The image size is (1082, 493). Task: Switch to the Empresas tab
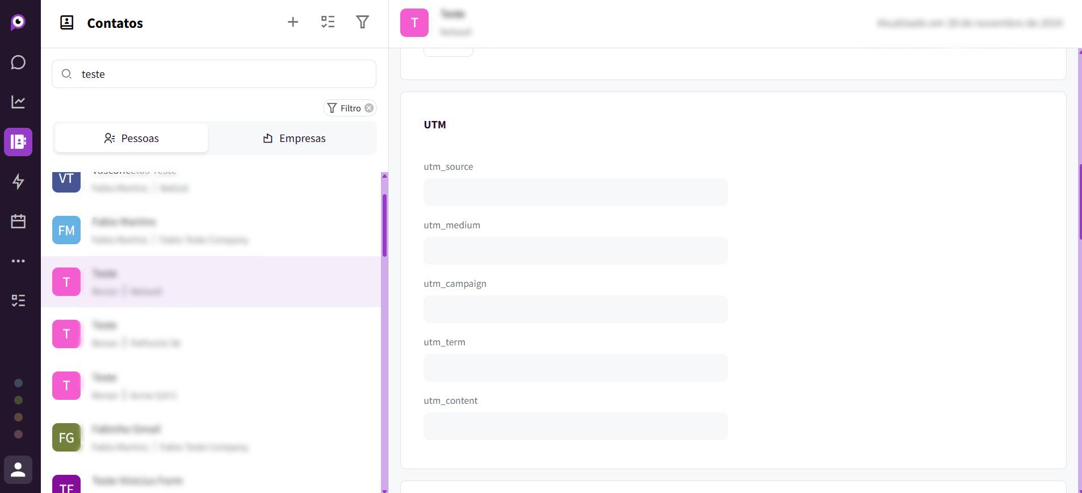pos(294,139)
